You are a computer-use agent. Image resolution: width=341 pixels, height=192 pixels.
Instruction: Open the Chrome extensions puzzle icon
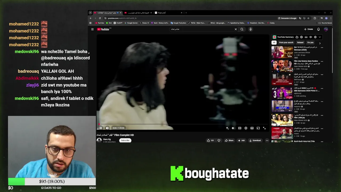[x=315, y=18]
